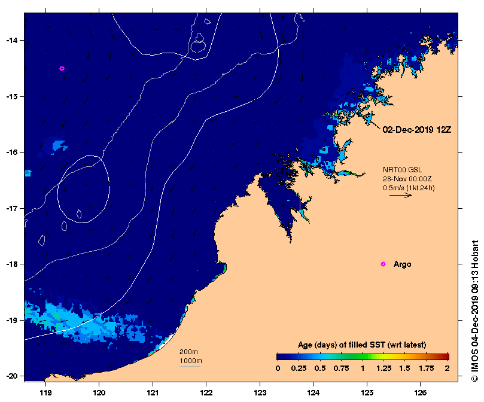The width and height of the screenshot is (484, 402).
Task: Click longitude axis label '125'
Action: 367,393
